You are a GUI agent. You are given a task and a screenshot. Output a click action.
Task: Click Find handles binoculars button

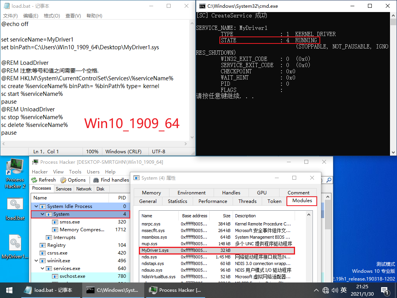(111, 180)
